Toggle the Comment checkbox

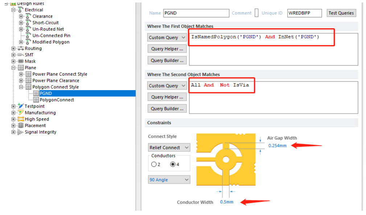(x=256, y=13)
